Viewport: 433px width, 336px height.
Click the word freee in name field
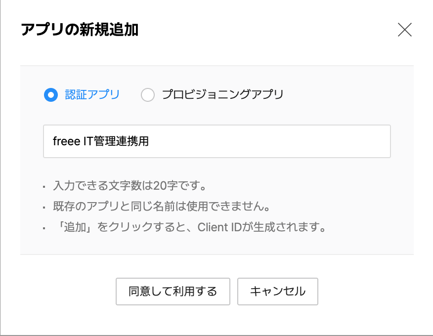click(65, 141)
